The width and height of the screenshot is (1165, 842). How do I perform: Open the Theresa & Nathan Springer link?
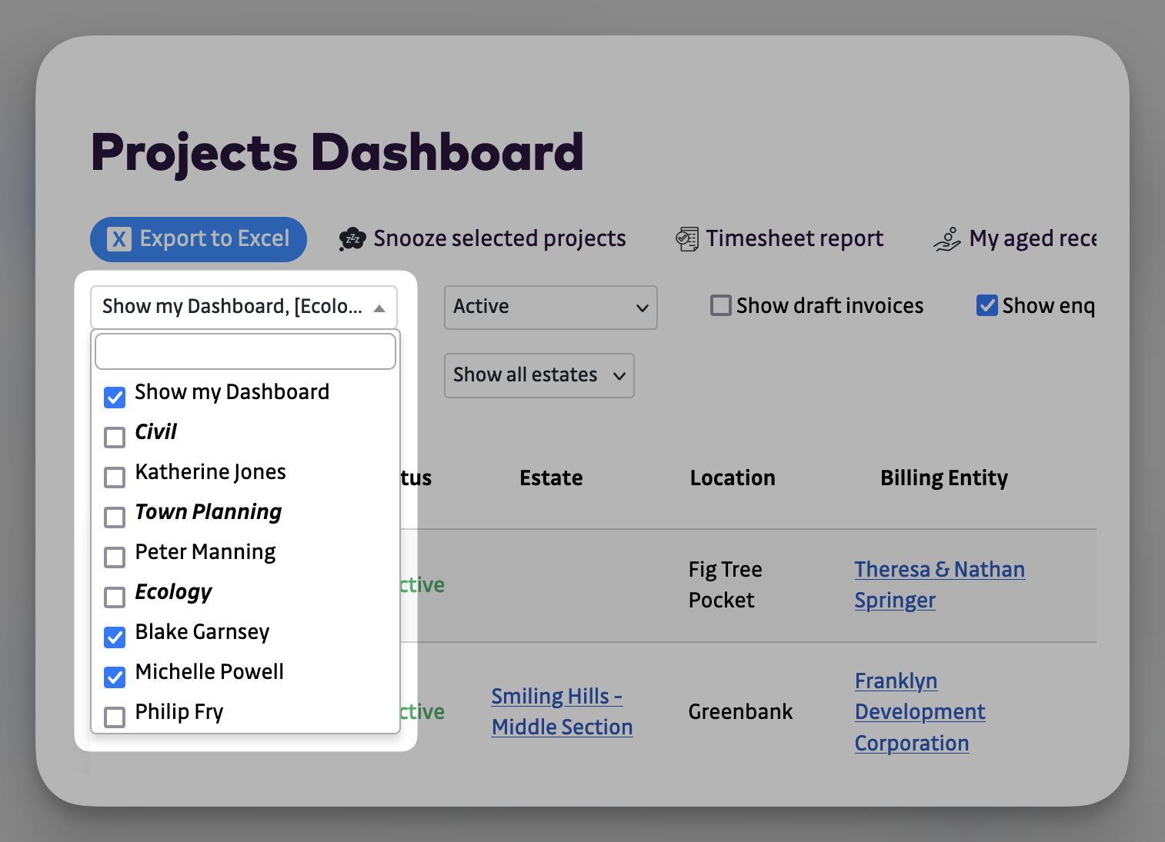939,584
